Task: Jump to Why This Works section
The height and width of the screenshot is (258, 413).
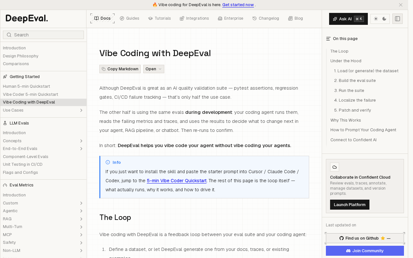Action: tap(346, 120)
